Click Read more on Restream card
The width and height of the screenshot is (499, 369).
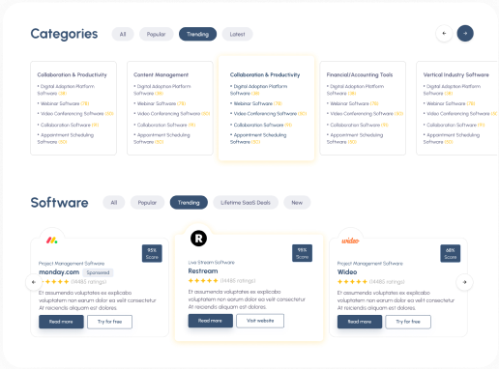click(x=210, y=321)
